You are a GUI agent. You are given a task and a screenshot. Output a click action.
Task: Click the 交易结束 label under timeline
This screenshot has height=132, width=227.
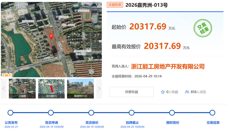pyautogui.click(x=213, y=123)
